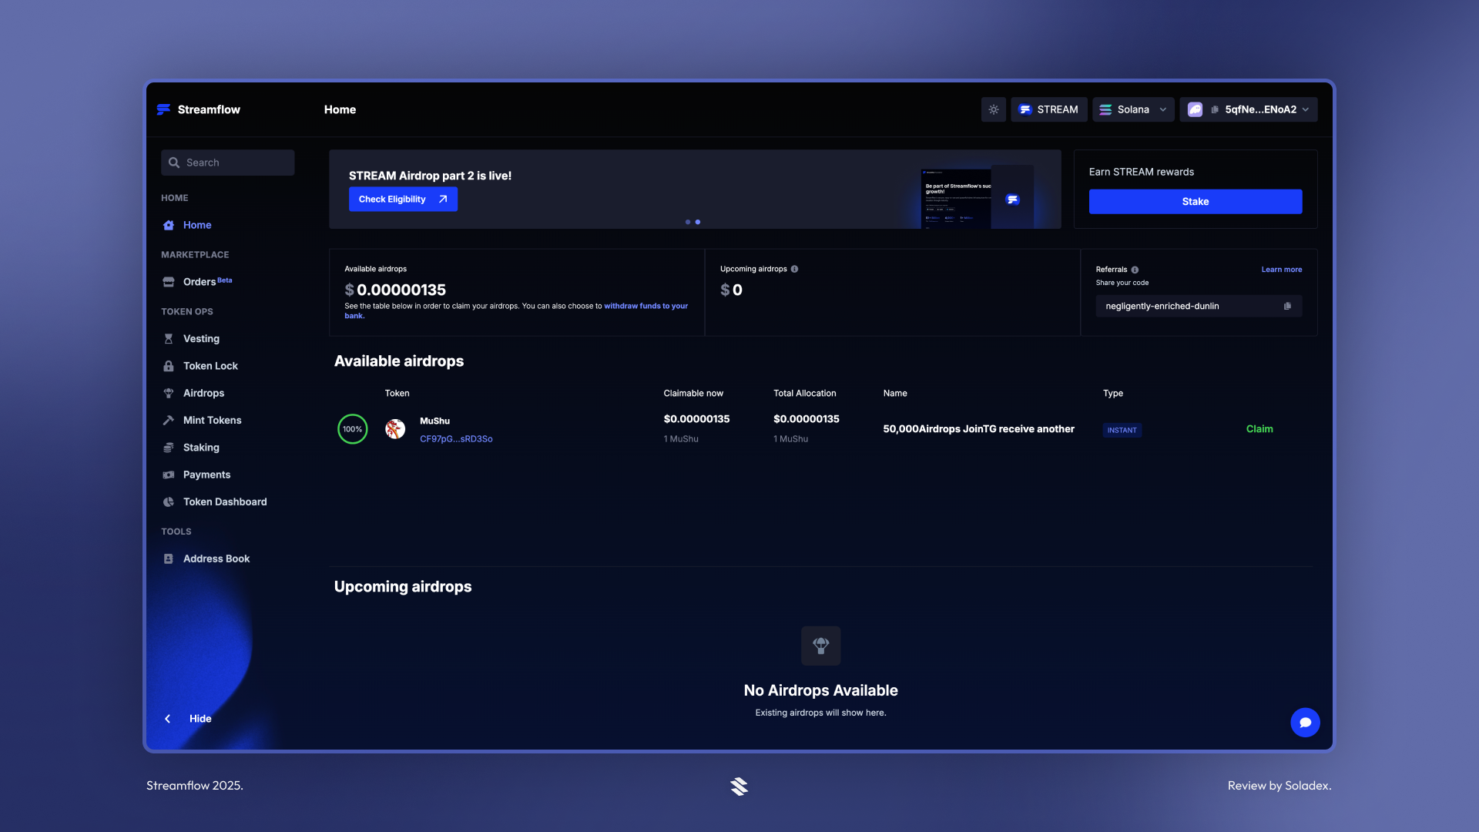Open Staking in sidebar
This screenshot has width=1479, height=832.
coord(201,448)
